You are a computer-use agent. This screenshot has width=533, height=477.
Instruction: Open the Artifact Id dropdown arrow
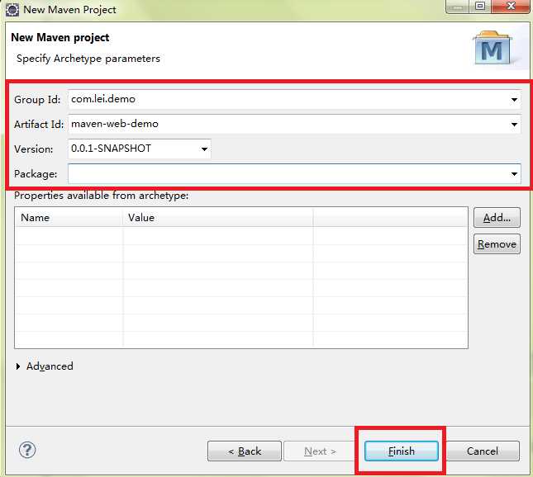point(514,125)
